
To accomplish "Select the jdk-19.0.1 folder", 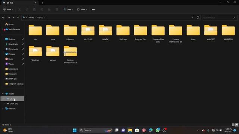I will (88, 32).
